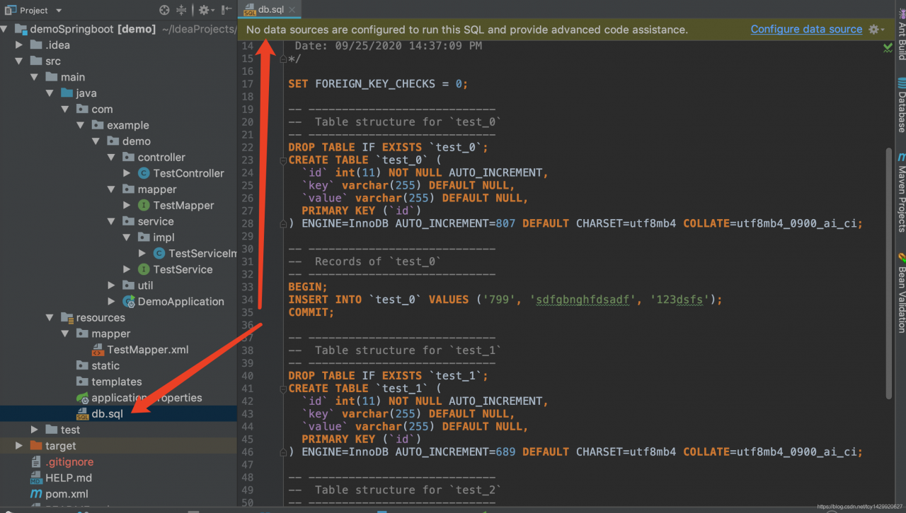906x513 pixels.
Task: Collapse the resources folder
Action: pyautogui.click(x=50, y=318)
